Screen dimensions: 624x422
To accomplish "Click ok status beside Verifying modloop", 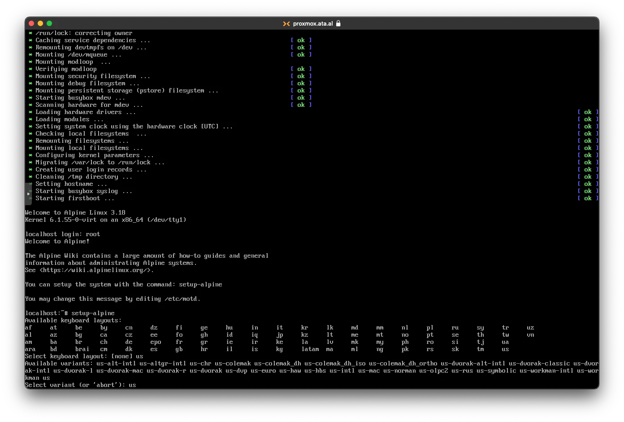I will (x=301, y=69).
